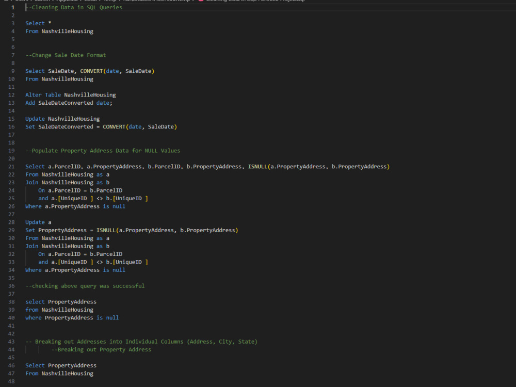This screenshot has width=516, height=387.
Task: Click "On a.ParcelID = b.ParcelID" on line 24
Action: point(80,190)
